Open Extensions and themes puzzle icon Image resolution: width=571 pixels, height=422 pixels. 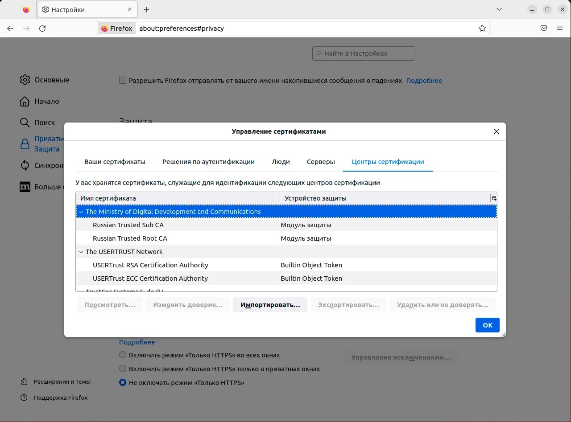click(x=24, y=381)
